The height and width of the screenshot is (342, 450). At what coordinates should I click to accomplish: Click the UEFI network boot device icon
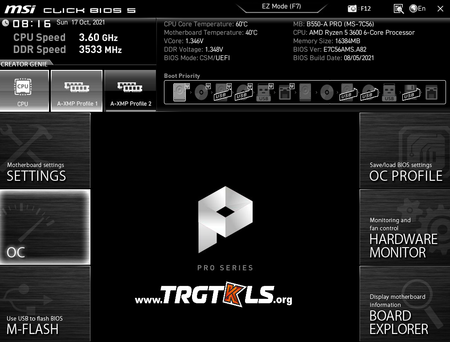click(x=285, y=92)
